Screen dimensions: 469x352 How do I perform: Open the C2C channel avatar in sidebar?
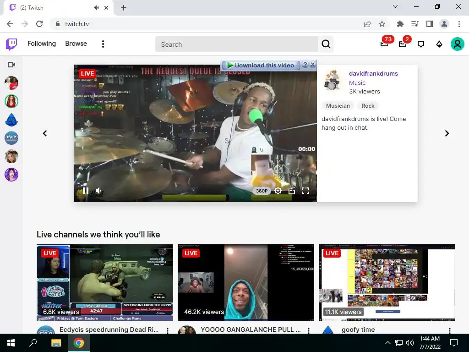[x=11, y=138]
